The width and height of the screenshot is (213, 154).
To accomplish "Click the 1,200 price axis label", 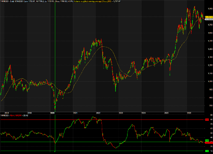I will point(210,65).
